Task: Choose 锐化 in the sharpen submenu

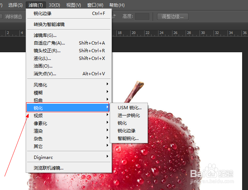Action: [129, 123]
